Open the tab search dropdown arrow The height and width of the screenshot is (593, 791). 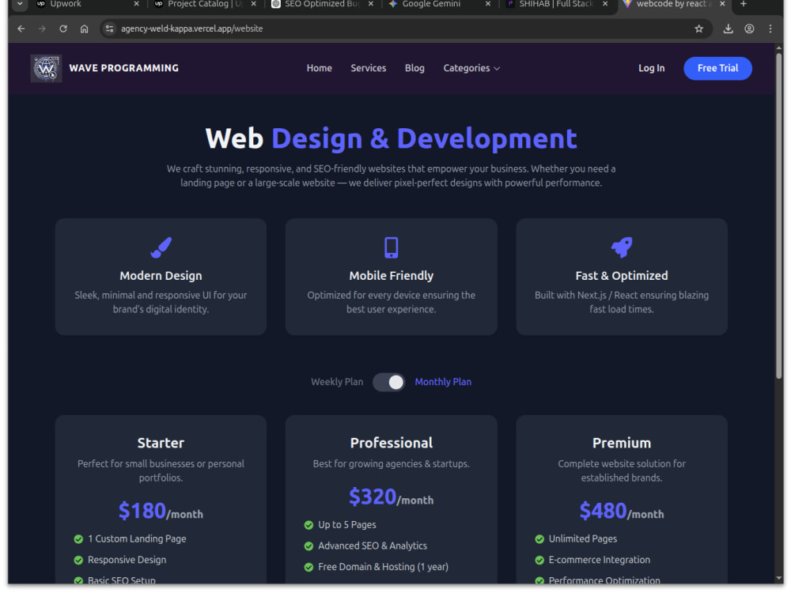click(x=20, y=4)
